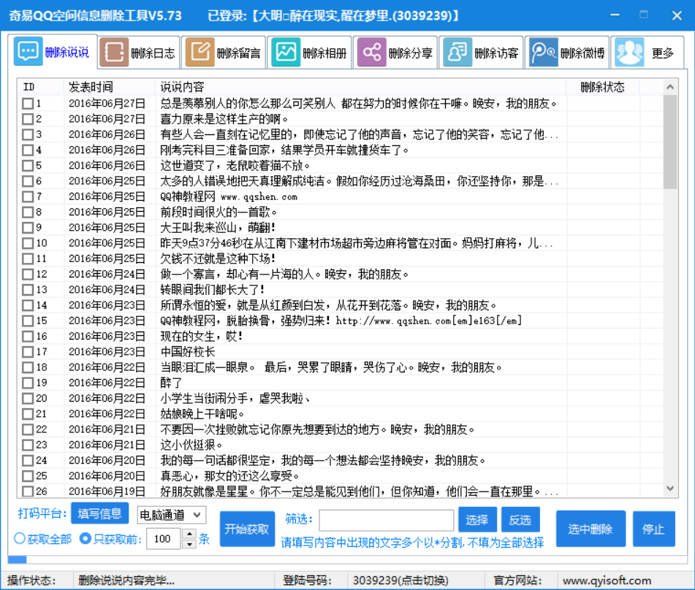Check the checkbox for row 1
This screenshot has width=695, height=590.
click(28, 104)
